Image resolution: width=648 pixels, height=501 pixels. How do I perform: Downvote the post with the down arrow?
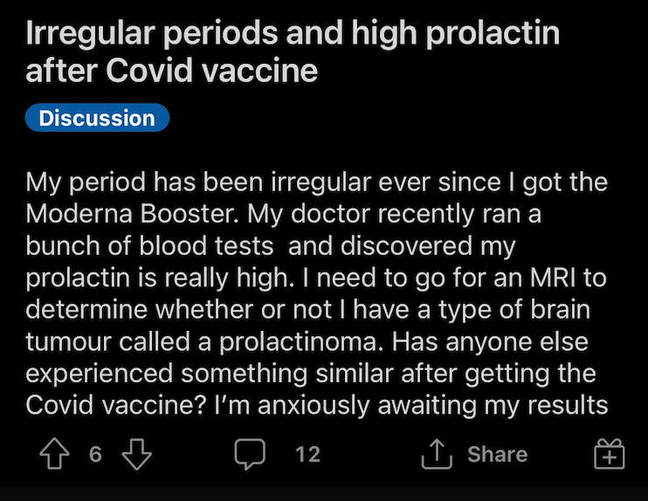click(x=137, y=455)
